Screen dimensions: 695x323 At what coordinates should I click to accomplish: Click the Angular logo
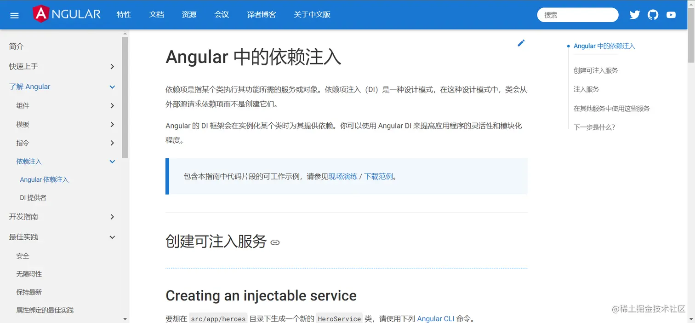coord(67,14)
